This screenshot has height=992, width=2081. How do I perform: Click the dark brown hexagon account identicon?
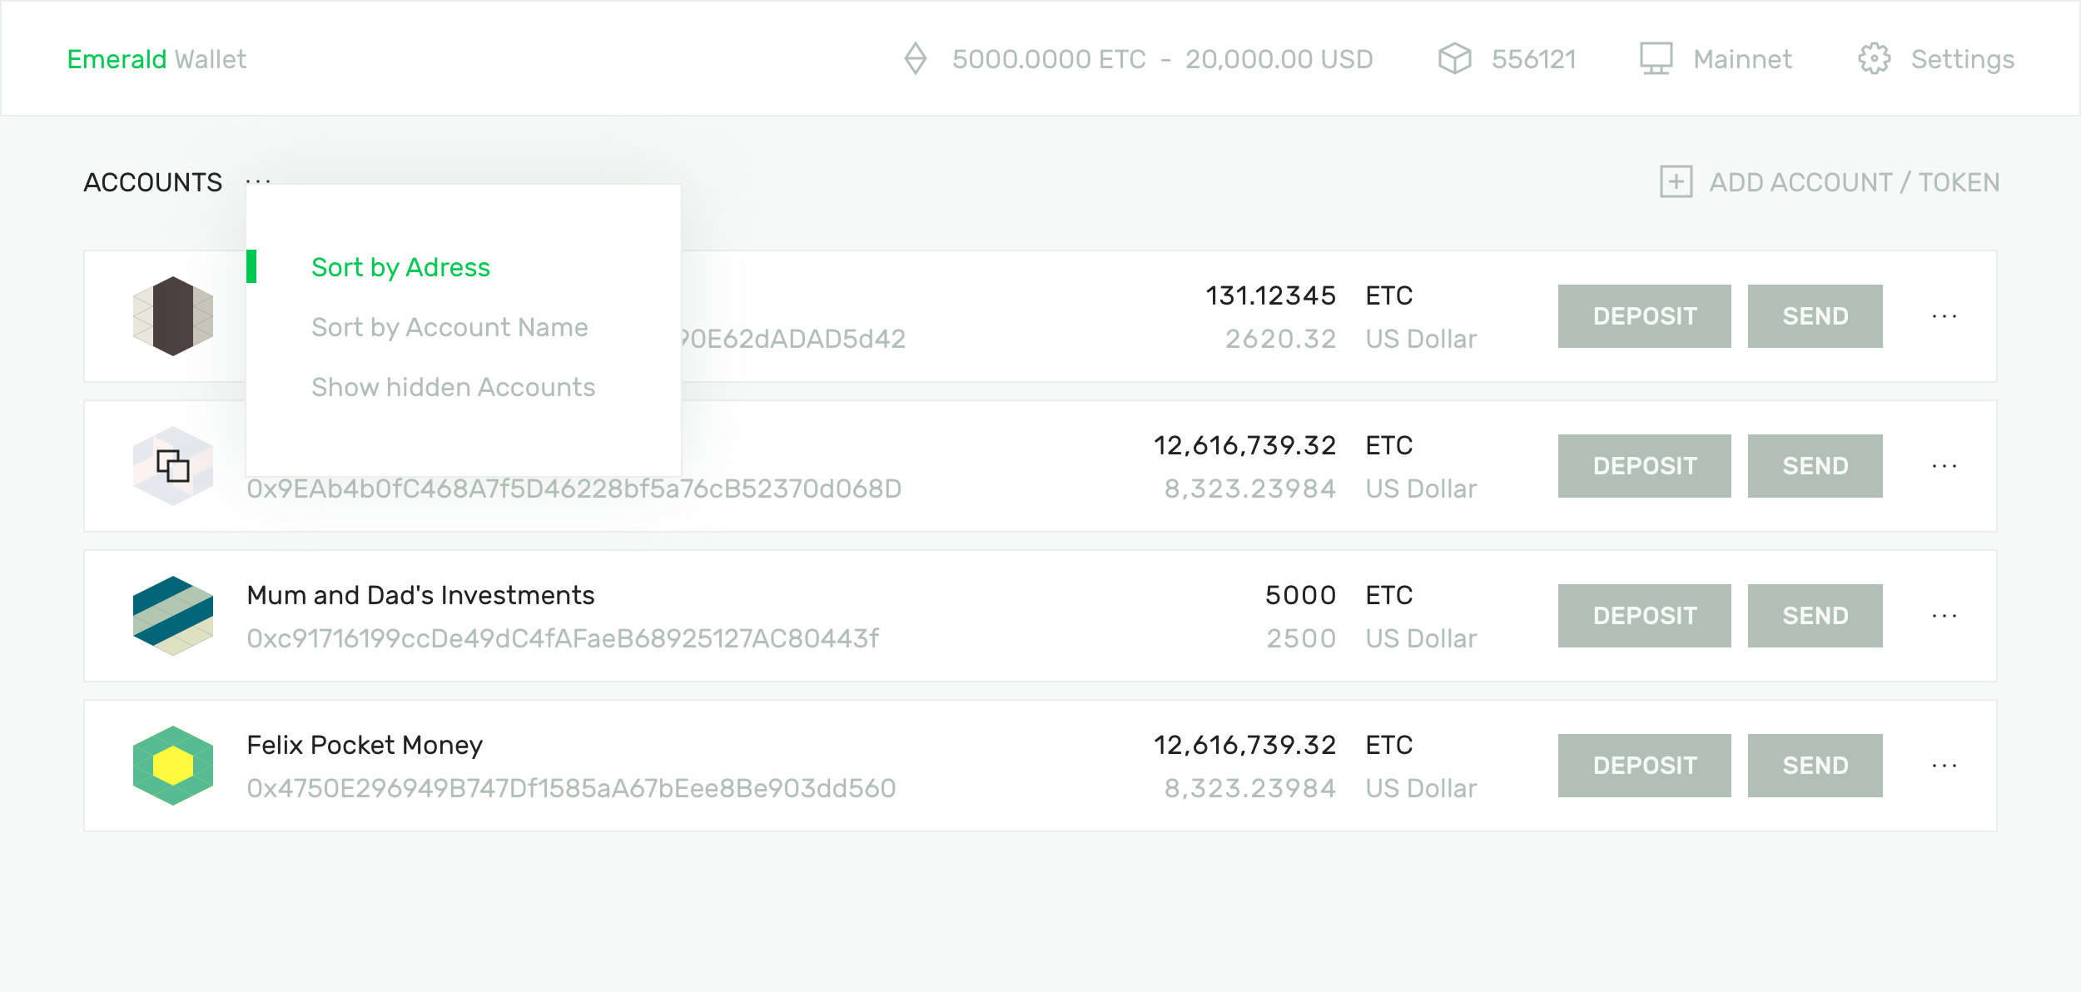click(173, 316)
